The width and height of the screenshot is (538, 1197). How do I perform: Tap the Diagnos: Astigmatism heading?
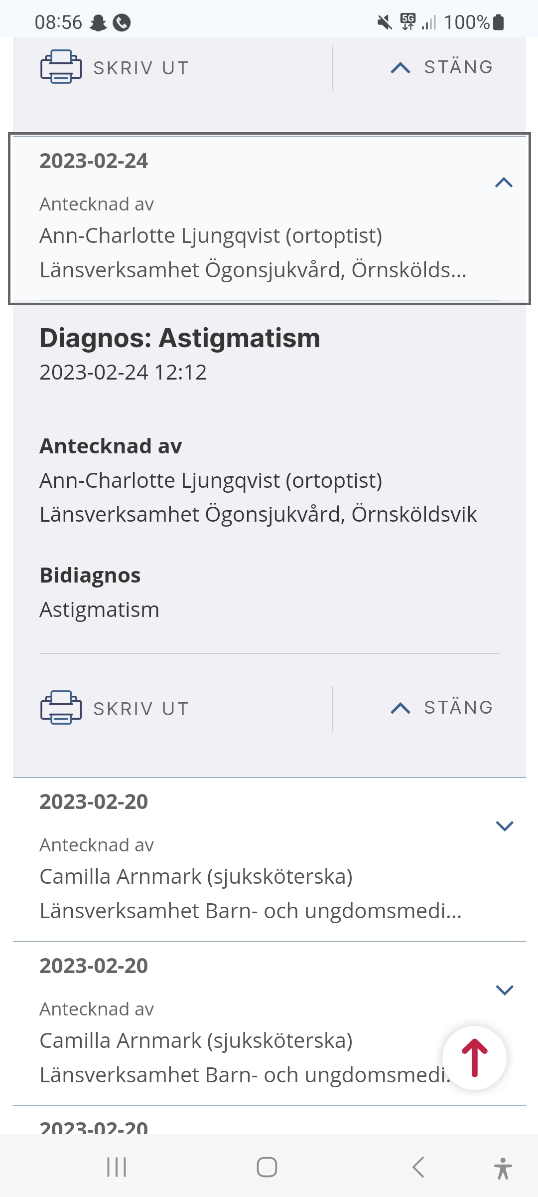point(179,338)
